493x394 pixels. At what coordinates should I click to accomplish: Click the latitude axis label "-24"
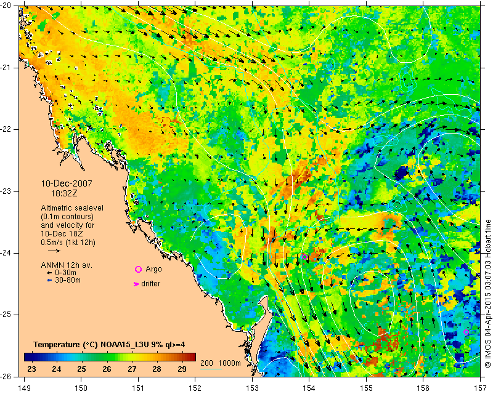(6, 253)
